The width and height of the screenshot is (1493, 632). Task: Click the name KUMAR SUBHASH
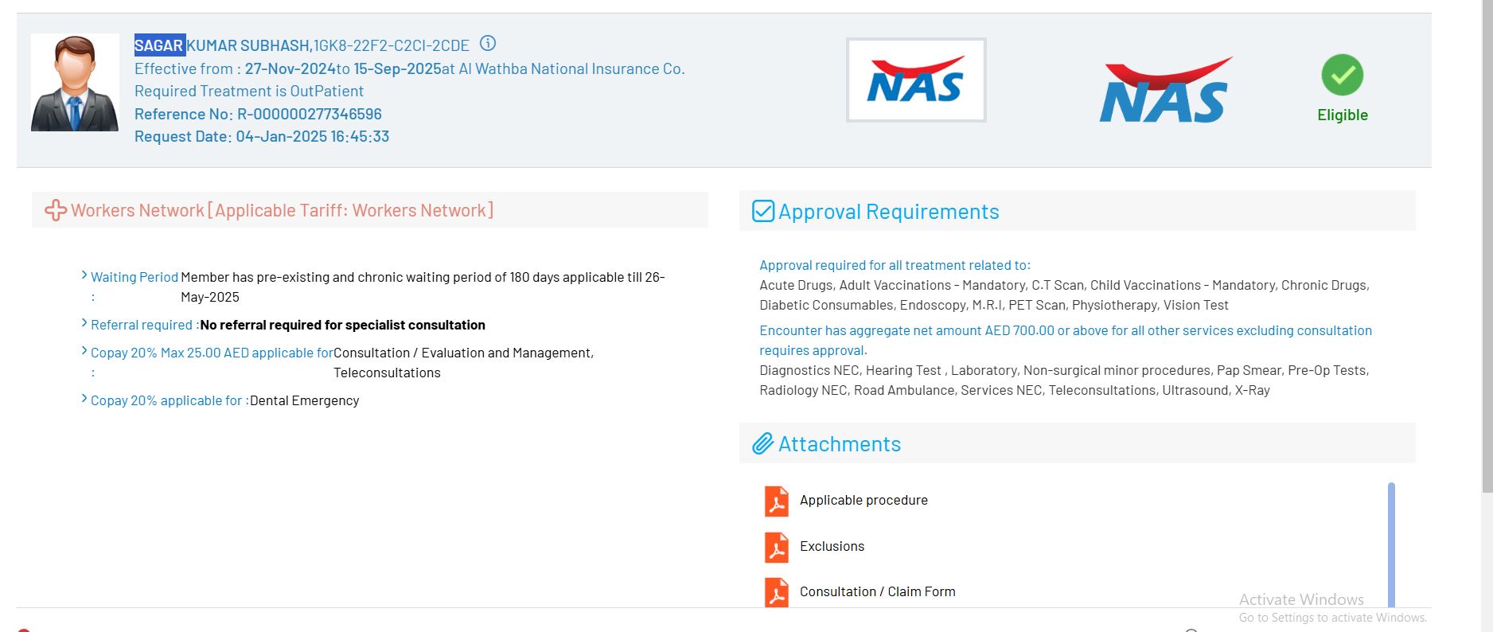(x=248, y=45)
